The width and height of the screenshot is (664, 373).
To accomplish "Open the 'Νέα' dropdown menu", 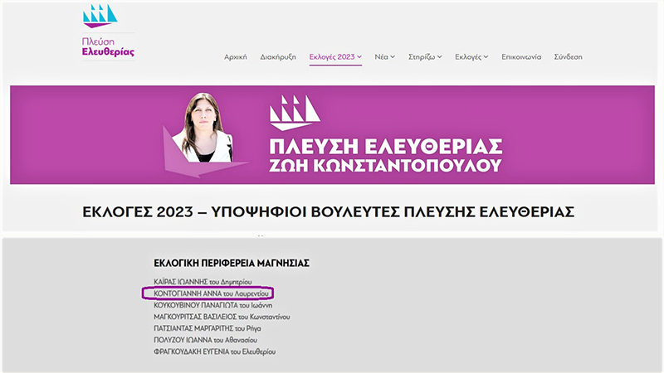I will pyautogui.click(x=385, y=57).
